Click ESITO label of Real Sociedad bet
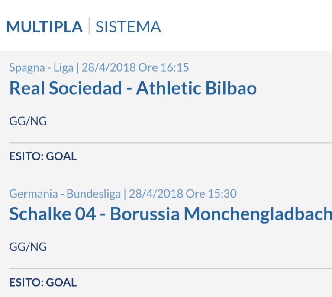This screenshot has width=332, height=297. pyautogui.click(x=26, y=156)
